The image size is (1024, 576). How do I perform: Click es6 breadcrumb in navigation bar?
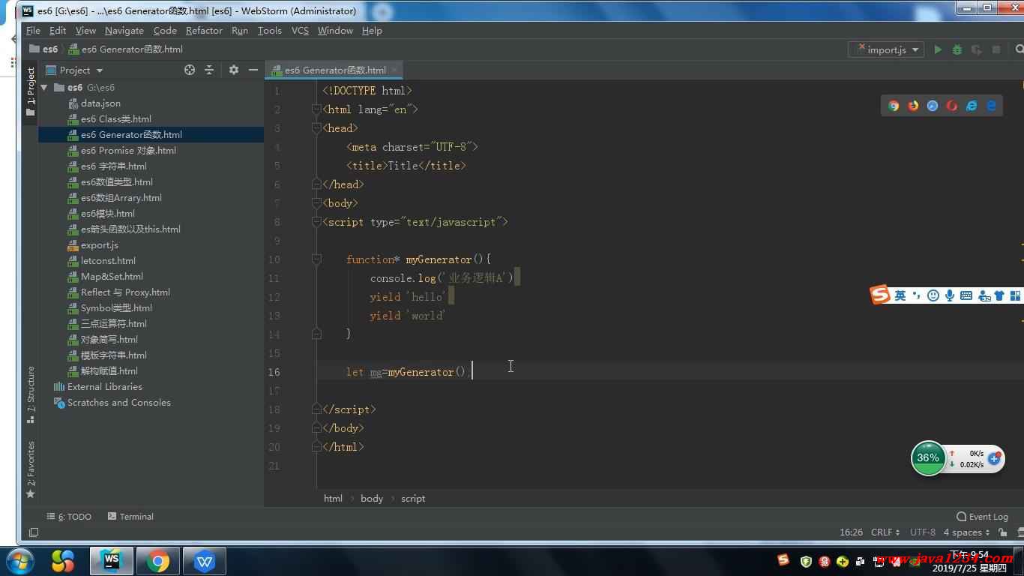43,49
